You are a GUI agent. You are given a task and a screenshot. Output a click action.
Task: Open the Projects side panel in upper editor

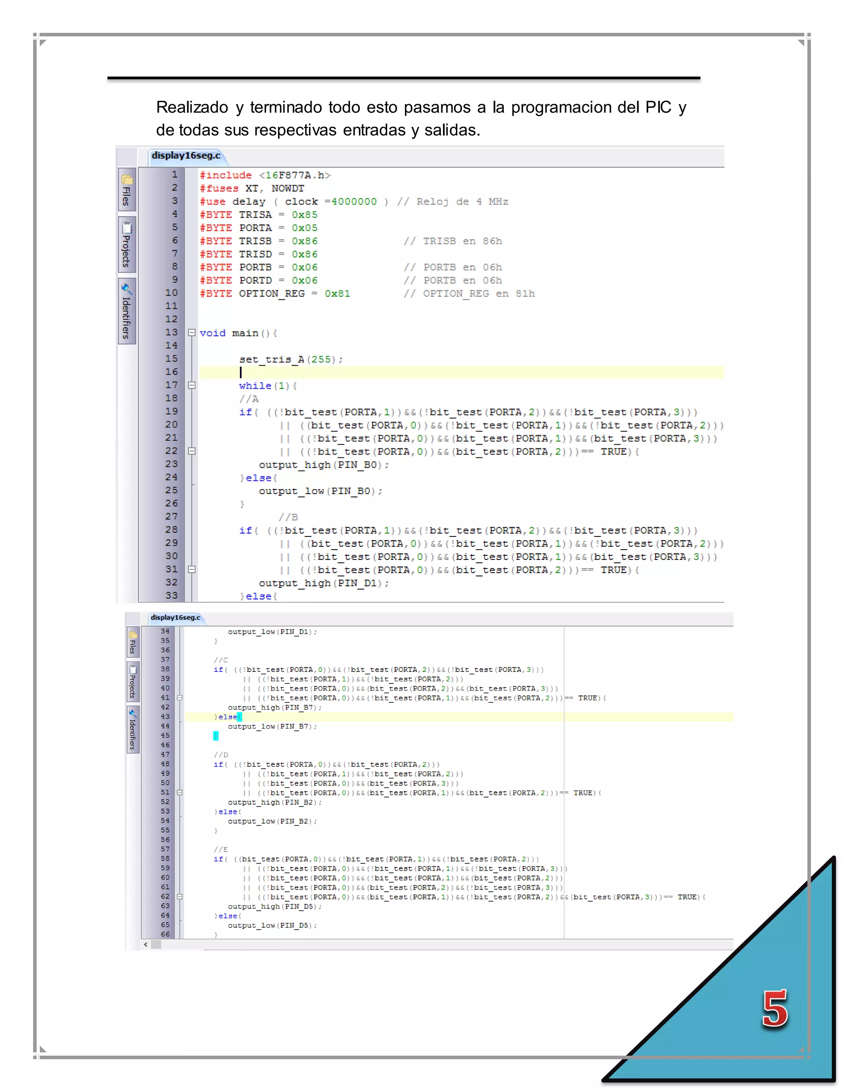(x=127, y=244)
